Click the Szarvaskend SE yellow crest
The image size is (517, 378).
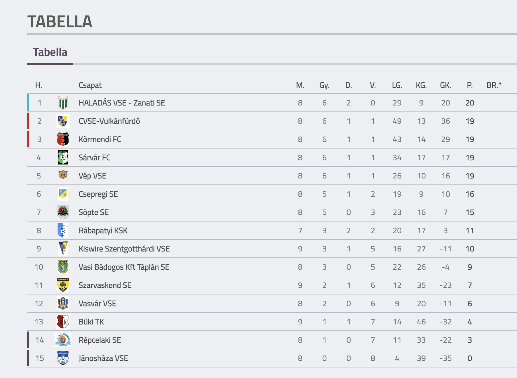(x=63, y=285)
